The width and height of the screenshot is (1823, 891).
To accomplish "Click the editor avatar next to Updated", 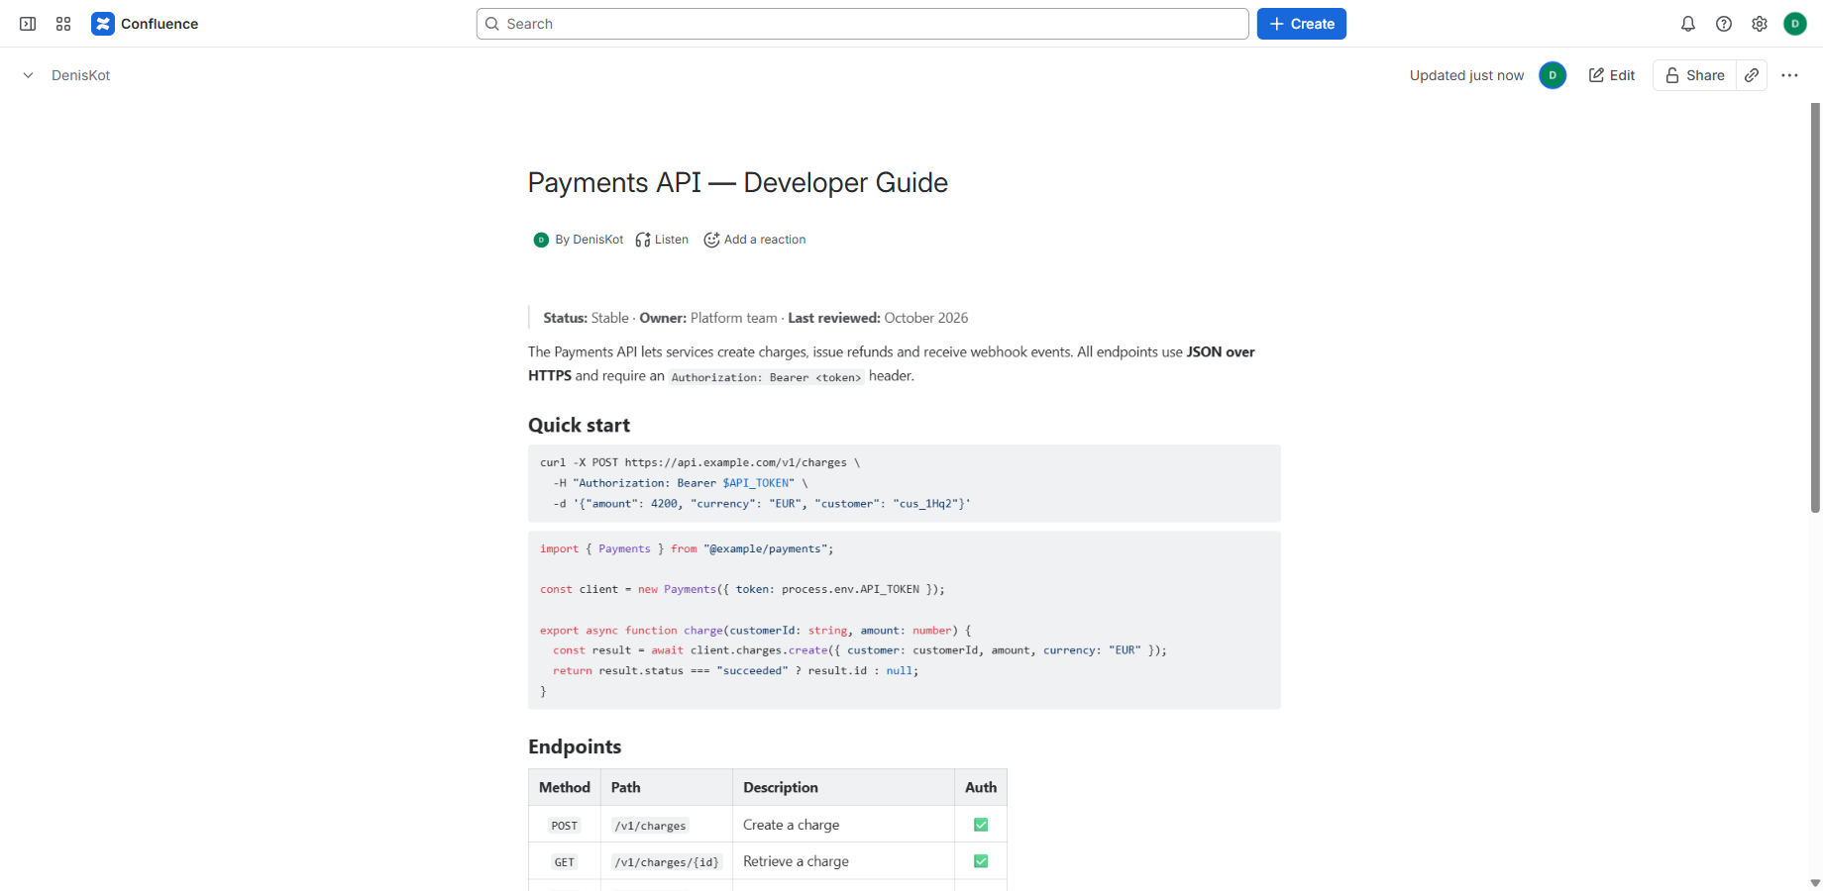I will pyautogui.click(x=1553, y=75).
